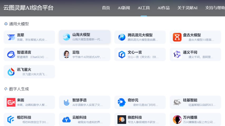Click the 万兴播爆 silhouette icon

point(177,120)
